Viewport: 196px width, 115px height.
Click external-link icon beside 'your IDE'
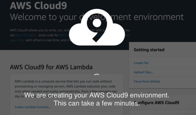click(24, 40)
